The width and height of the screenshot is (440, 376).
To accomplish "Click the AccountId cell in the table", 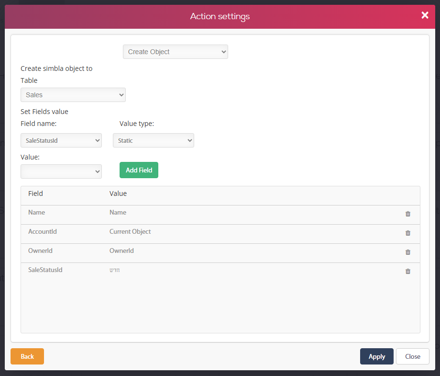I will pyautogui.click(x=43, y=231).
